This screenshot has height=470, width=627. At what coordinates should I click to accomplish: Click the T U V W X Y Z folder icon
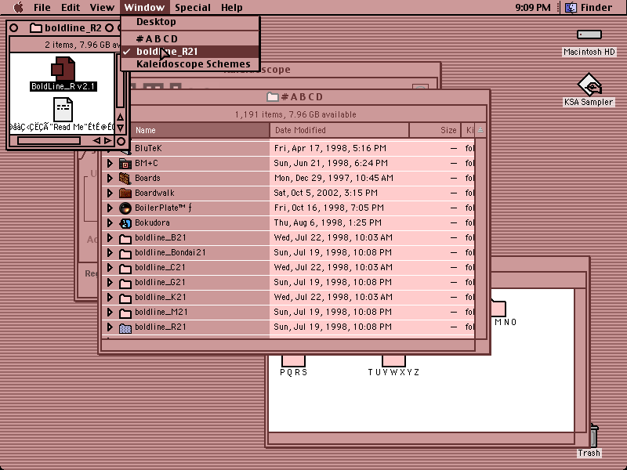click(x=393, y=361)
